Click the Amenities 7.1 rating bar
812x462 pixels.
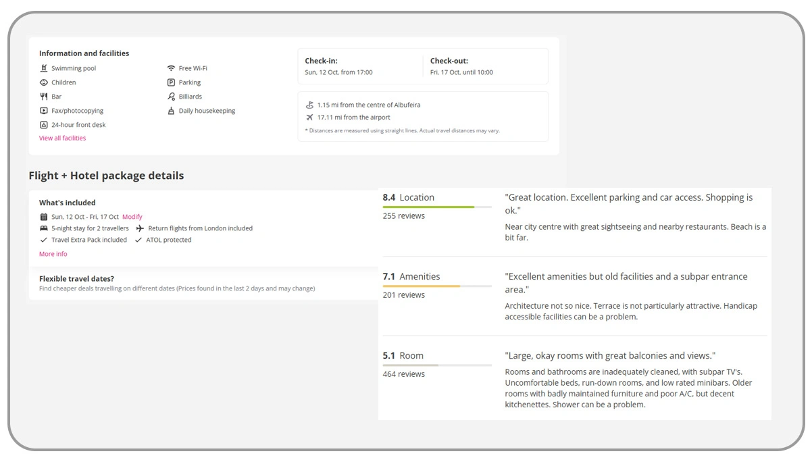coord(437,287)
